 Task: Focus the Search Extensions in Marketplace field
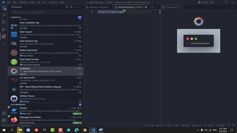coord(46,12)
